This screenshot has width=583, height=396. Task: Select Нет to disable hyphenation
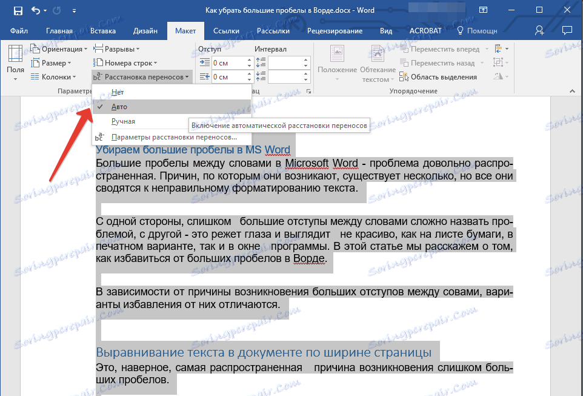118,92
